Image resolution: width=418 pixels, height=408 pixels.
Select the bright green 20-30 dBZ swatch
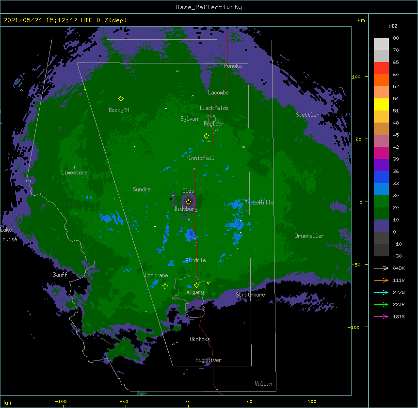pos(381,202)
